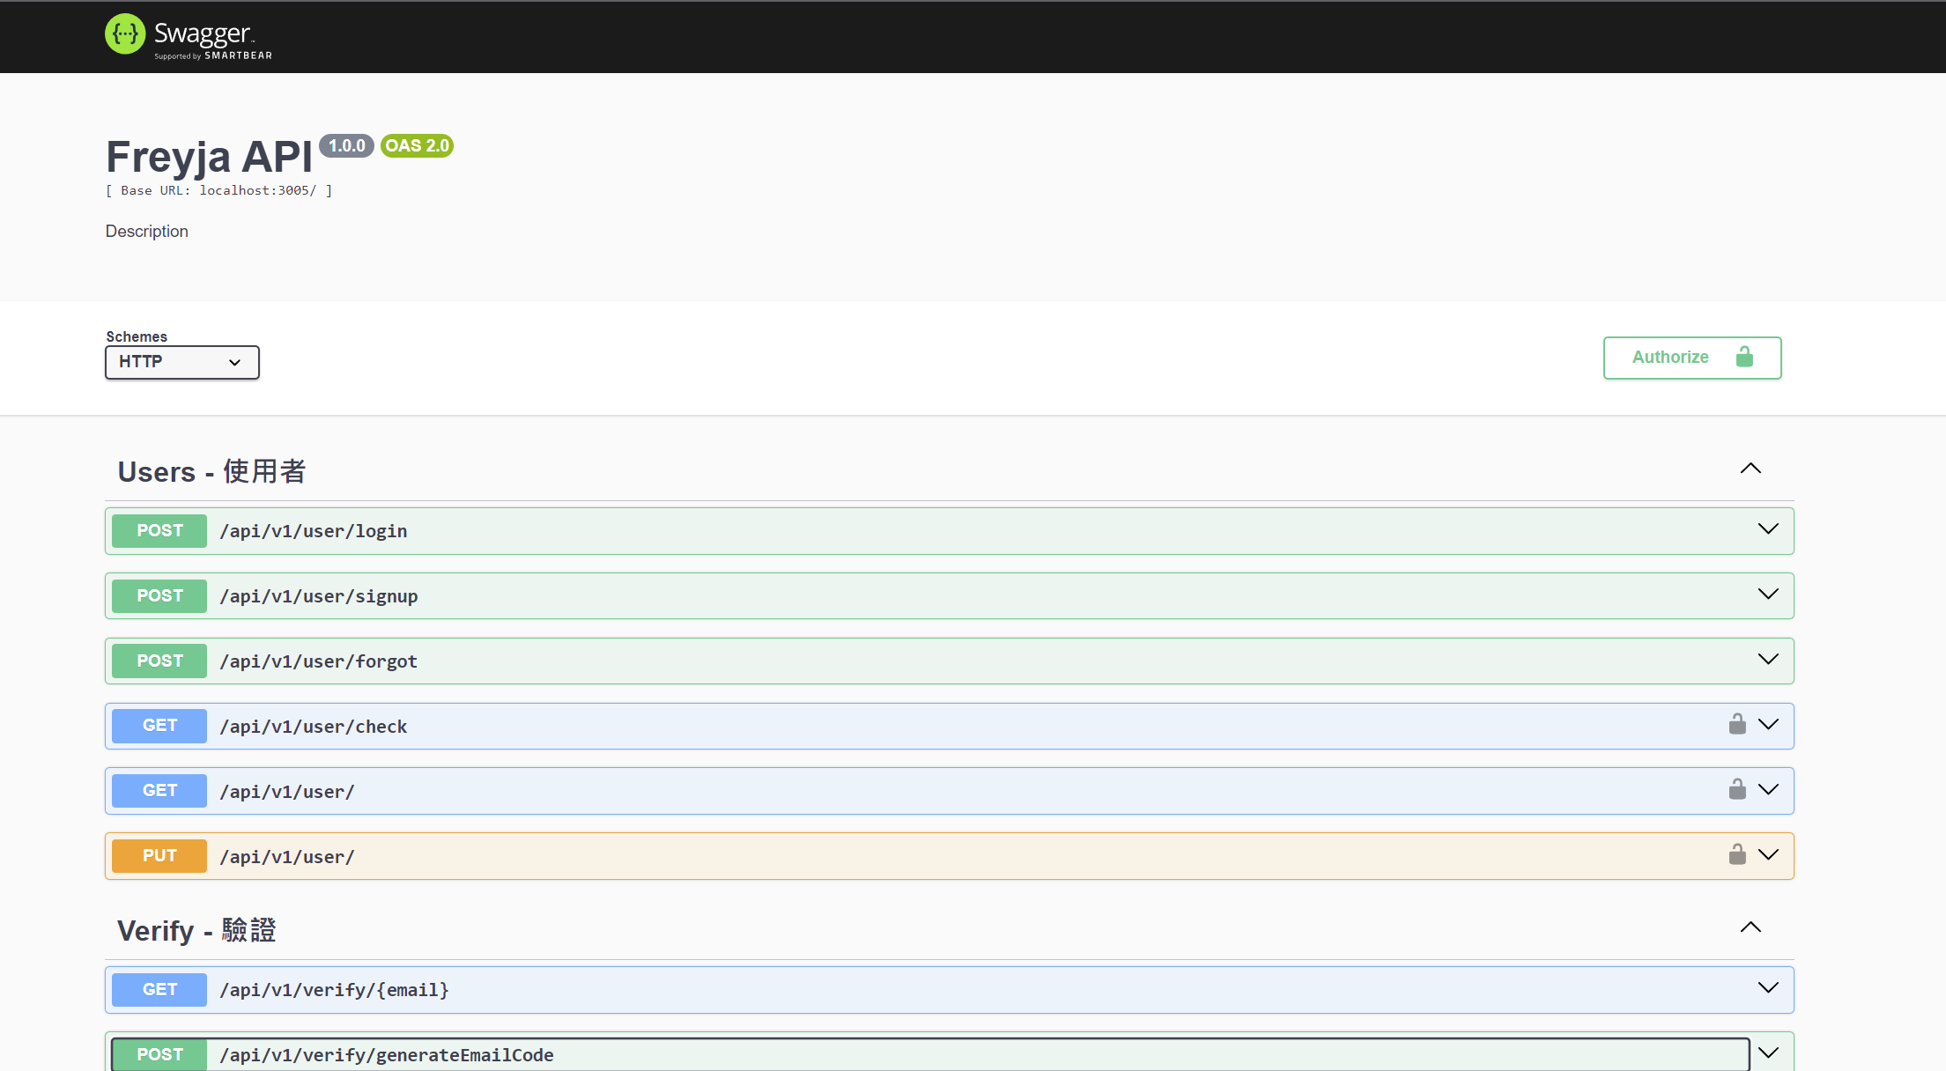The width and height of the screenshot is (1946, 1071).
Task: Click lock icon on GET /api/v1/user/ row
Action: click(x=1736, y=789)
